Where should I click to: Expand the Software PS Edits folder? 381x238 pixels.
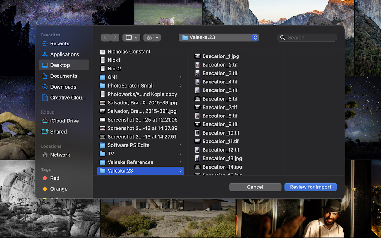pyautogui.click(x=180, y=145)
